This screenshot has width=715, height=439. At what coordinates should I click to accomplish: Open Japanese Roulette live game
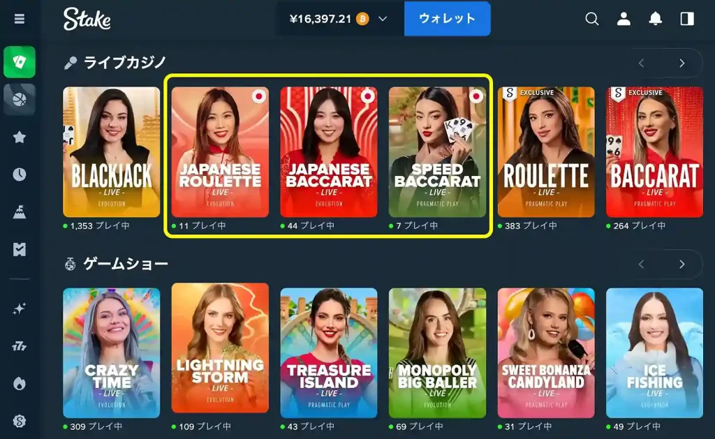(220, 152)
